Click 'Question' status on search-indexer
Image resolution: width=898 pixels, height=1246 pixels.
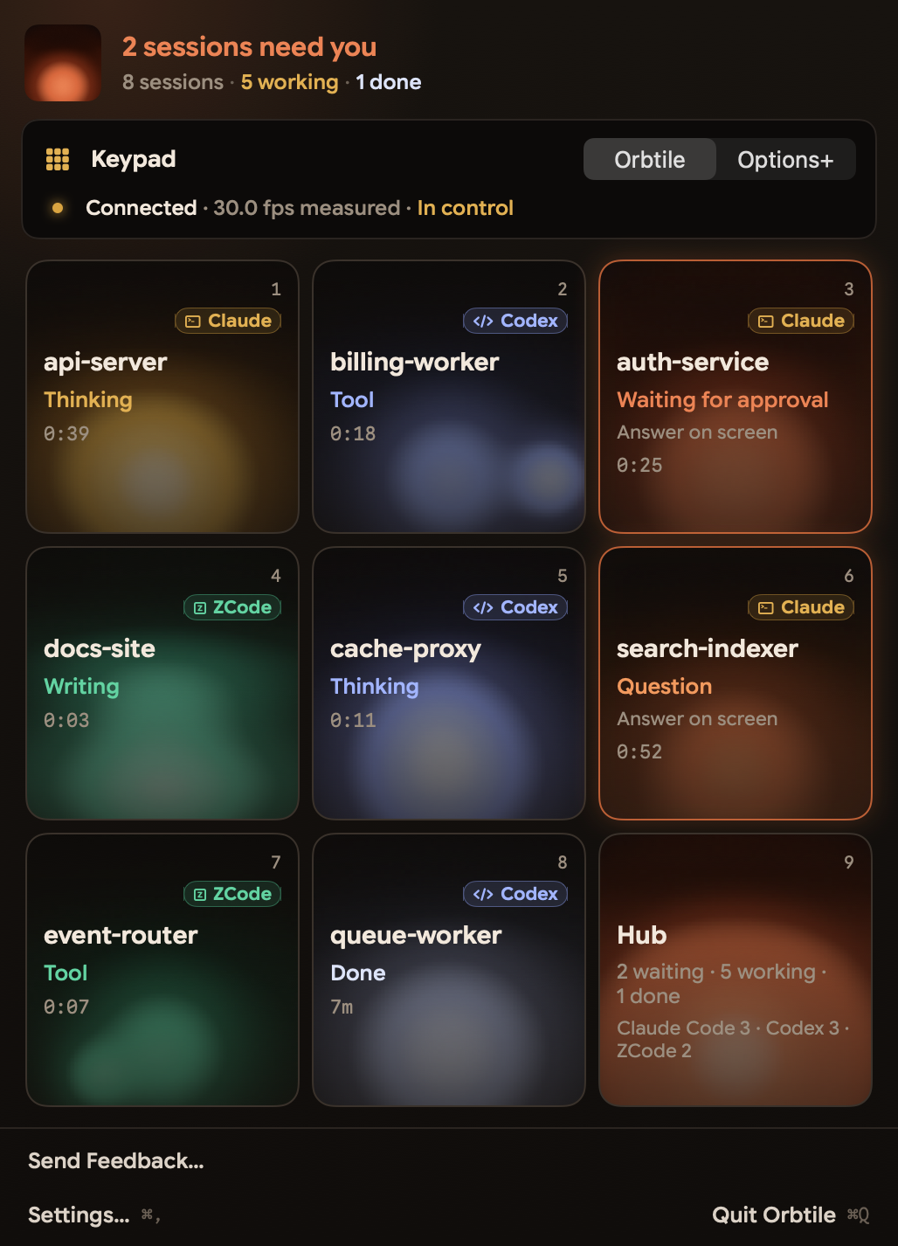pyautogui.click(x=665, y=686)
